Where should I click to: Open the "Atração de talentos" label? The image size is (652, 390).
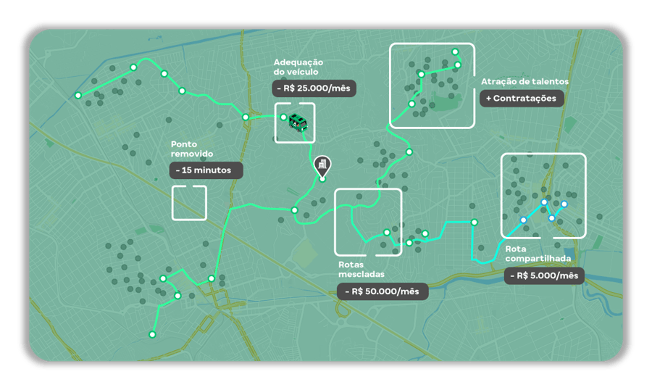pos(524,82)
